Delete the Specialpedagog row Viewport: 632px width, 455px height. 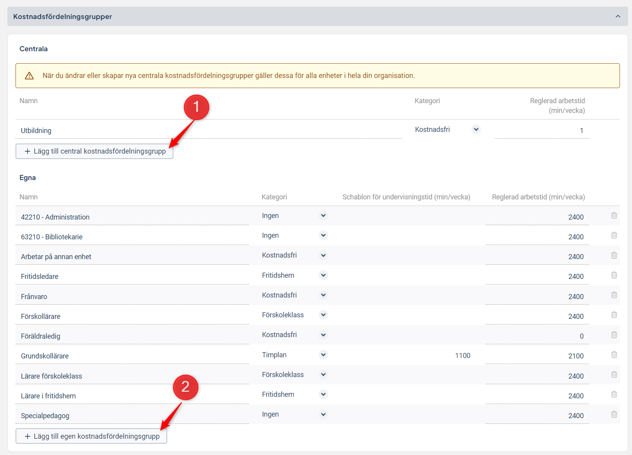(614, 414)
